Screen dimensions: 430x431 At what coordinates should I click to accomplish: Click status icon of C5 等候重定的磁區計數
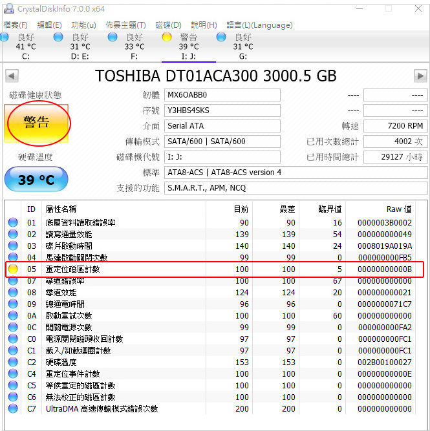coord(13,385)
